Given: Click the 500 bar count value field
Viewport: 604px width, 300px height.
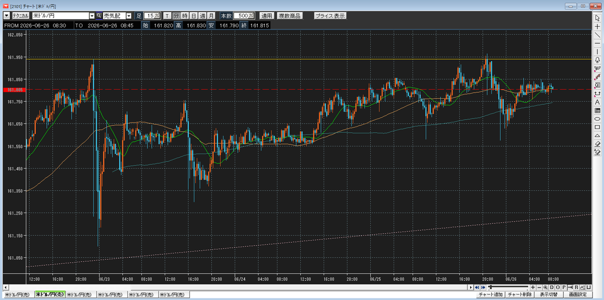Looking at the screenshot, I should (241, 16).
